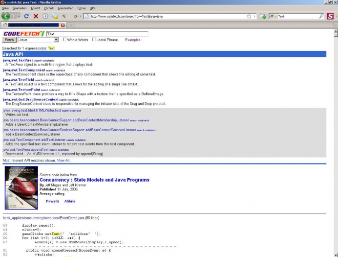This screenshot has width=338, height=257.
Task: Open java.awt.TextArea.appendText link
Action: (x=26, y=150)
